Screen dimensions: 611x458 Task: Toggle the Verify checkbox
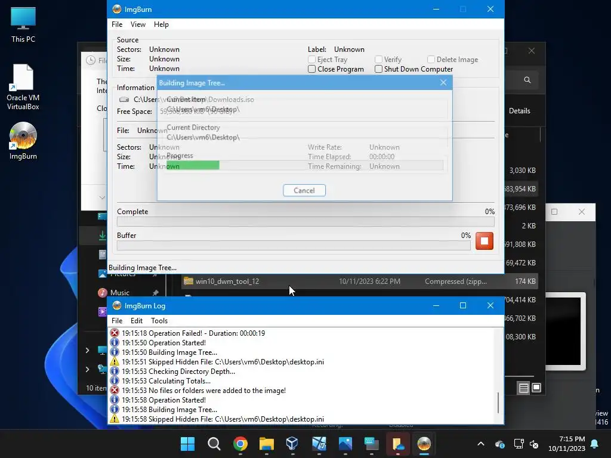pyautogui.click(x=378, y=60)
